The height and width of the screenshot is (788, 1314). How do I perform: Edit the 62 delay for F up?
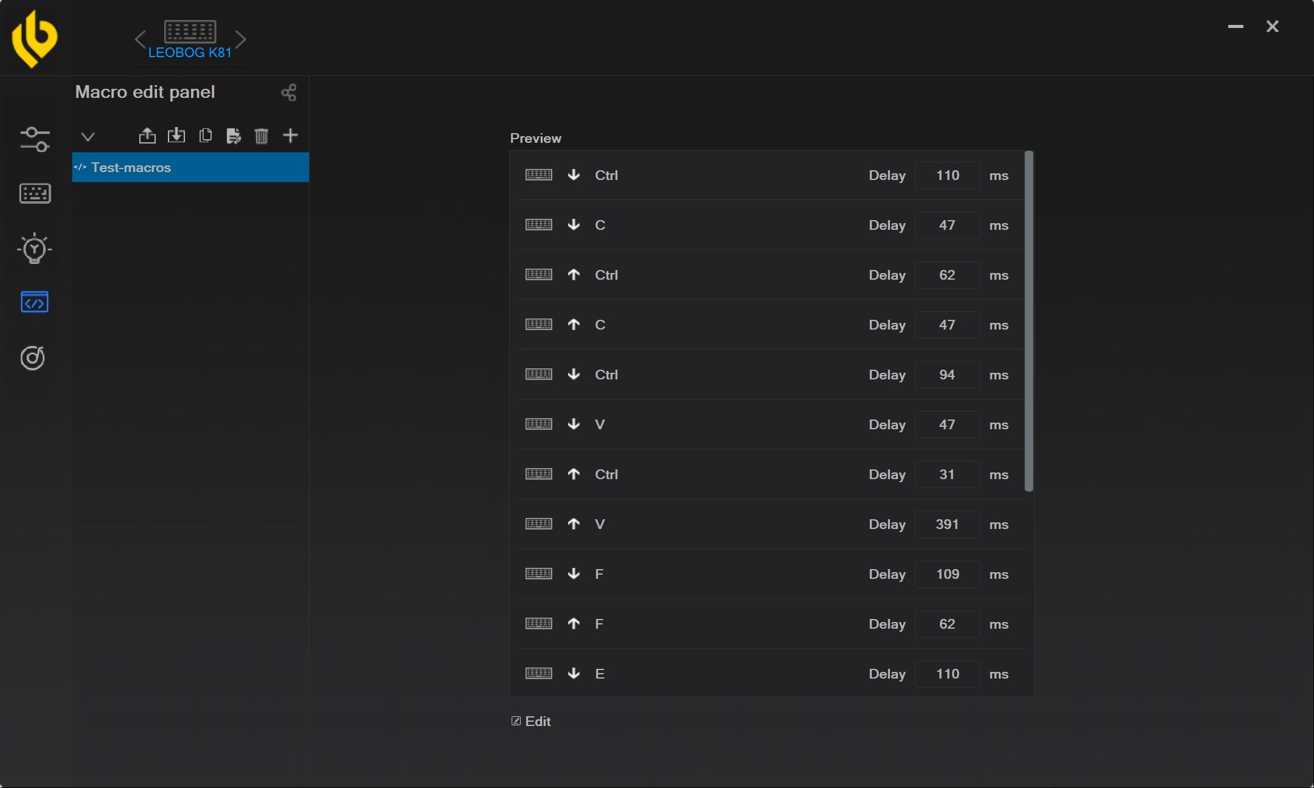(x=947, y=624)
